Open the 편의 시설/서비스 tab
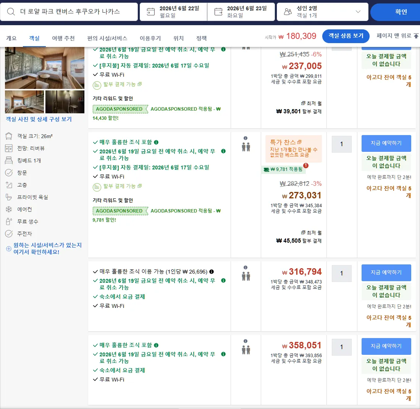420x409 pixels. tap(107, 38)
